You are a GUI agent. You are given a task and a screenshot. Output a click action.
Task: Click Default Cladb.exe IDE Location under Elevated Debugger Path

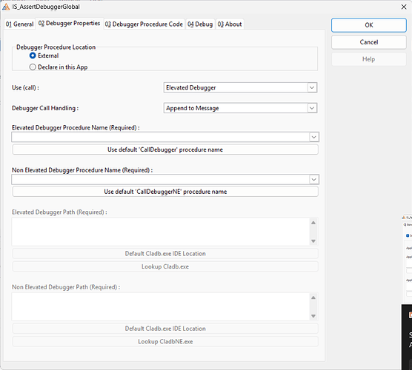(165, 254)
